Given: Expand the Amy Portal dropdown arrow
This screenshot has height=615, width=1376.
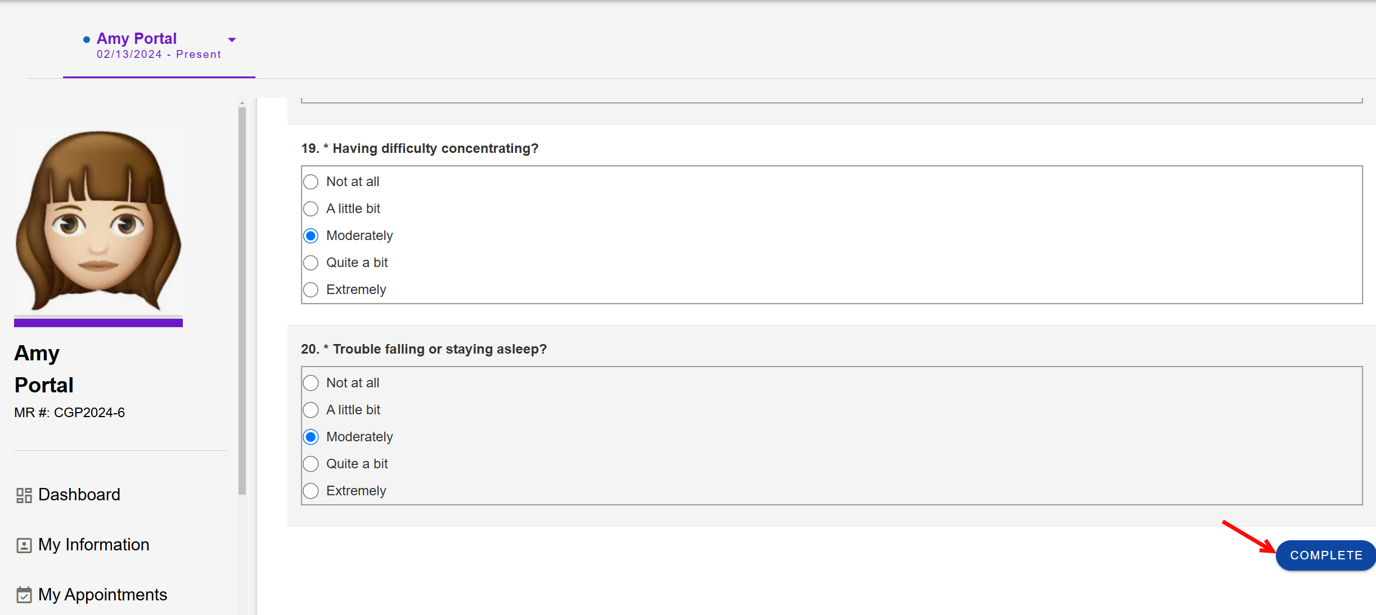Looking at the screenshot, I should point(232,40).
